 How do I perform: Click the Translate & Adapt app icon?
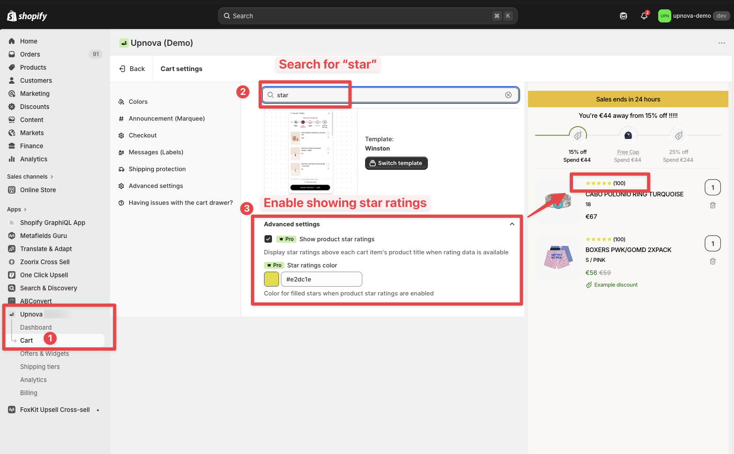click(12, 249)
